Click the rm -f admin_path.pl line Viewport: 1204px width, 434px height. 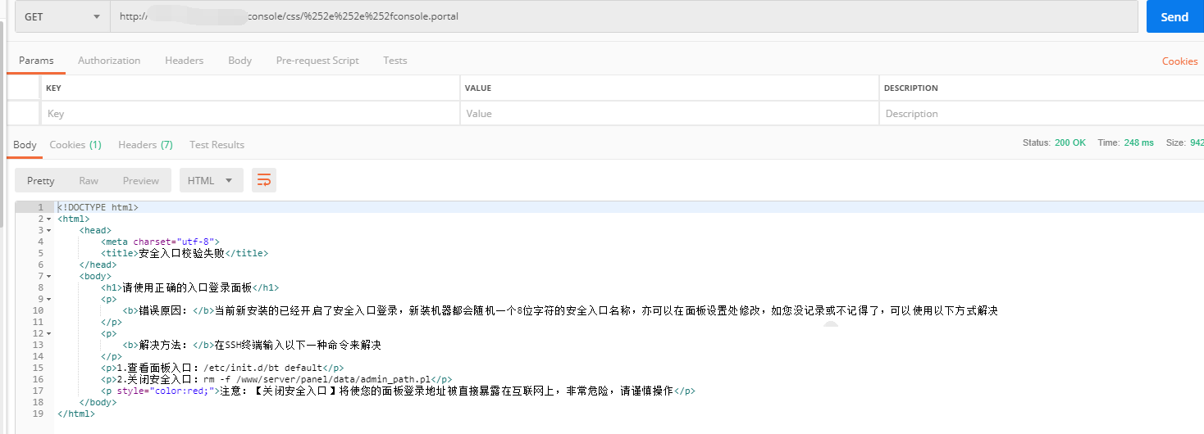point(276,380)
